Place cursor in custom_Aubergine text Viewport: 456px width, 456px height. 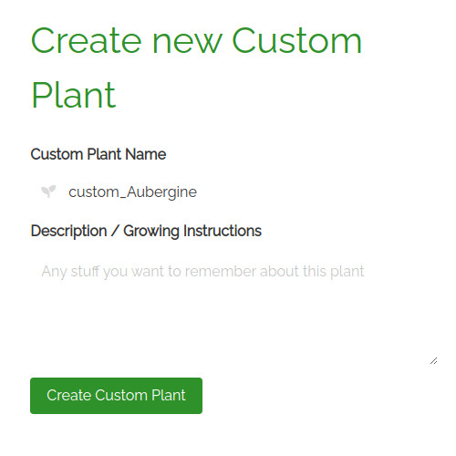click(x=132, y=192)
